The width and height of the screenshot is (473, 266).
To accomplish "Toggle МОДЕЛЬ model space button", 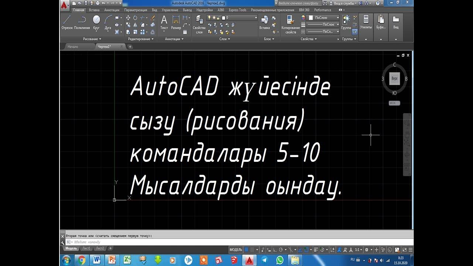I will [236, 249].
